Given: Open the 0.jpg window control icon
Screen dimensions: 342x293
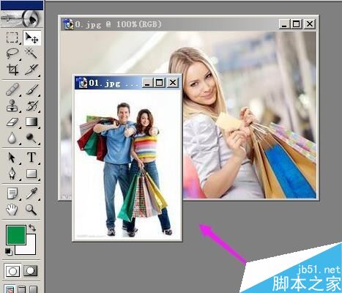Looking at the screenshot, I should tap(68, 24).
